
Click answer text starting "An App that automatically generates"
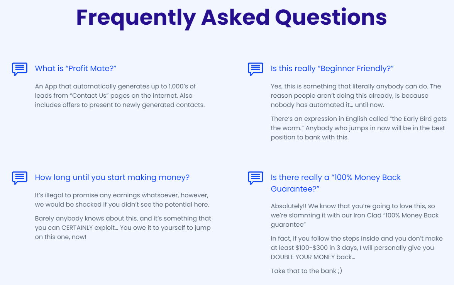point(120,96)
